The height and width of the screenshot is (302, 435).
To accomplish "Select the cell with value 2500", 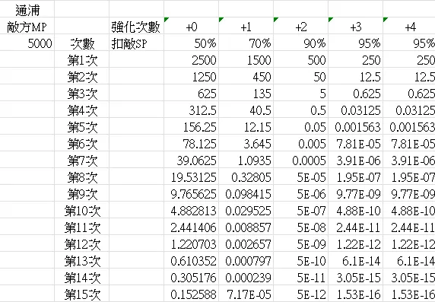I will pyautogui.click(x=191, y=59).
